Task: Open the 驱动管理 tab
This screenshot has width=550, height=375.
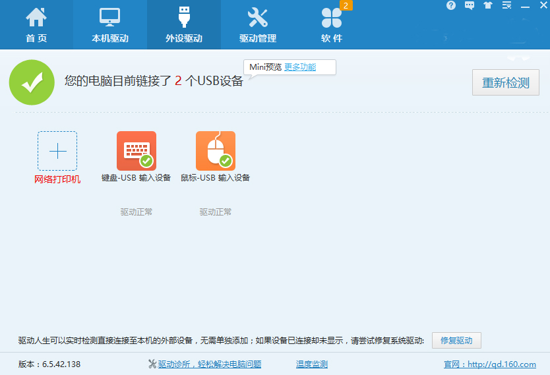Action: click(258, 24)
